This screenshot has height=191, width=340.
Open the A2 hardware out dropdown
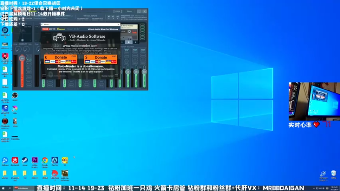(113, 17)
